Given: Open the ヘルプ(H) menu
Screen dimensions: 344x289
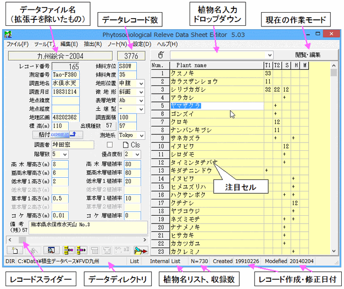Looking at the screenshot, I should 167,44.
